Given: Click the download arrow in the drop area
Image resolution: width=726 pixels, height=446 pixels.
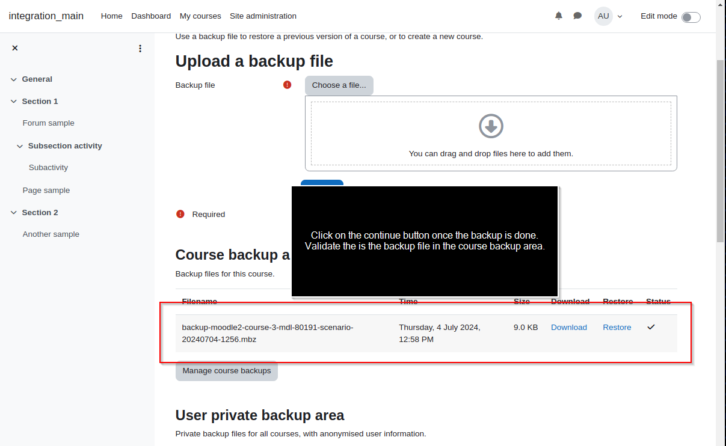Looking at the screenshot, I should [491, 126].
